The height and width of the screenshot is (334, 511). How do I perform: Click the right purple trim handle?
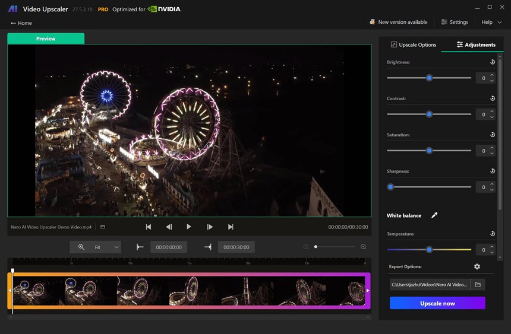pos(368,291)
